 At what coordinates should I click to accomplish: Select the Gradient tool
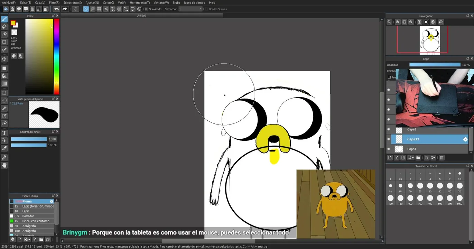pyautogui.click(x=4, y=83)
